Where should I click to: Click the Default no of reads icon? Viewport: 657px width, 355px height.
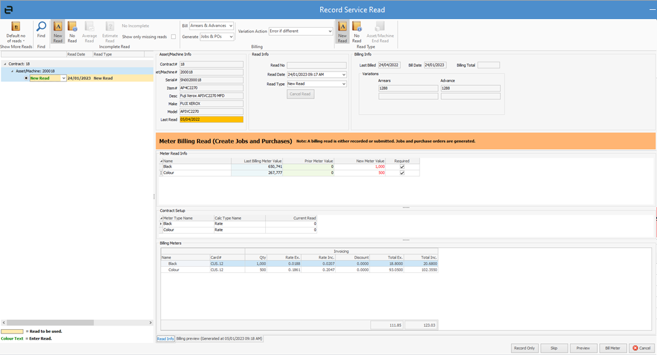coord(16,27)
